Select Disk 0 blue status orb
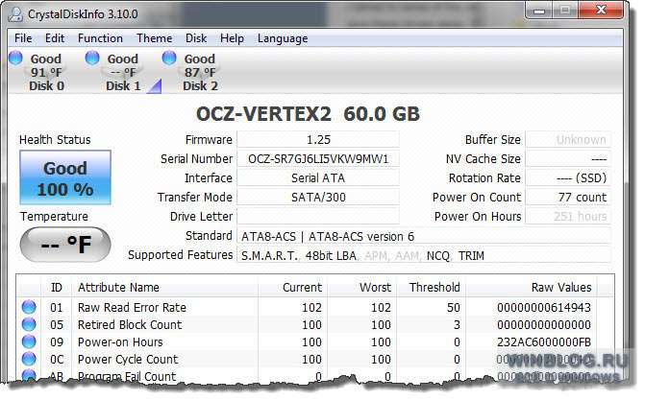Screen dimensions: 645x400 pos(15,58)
